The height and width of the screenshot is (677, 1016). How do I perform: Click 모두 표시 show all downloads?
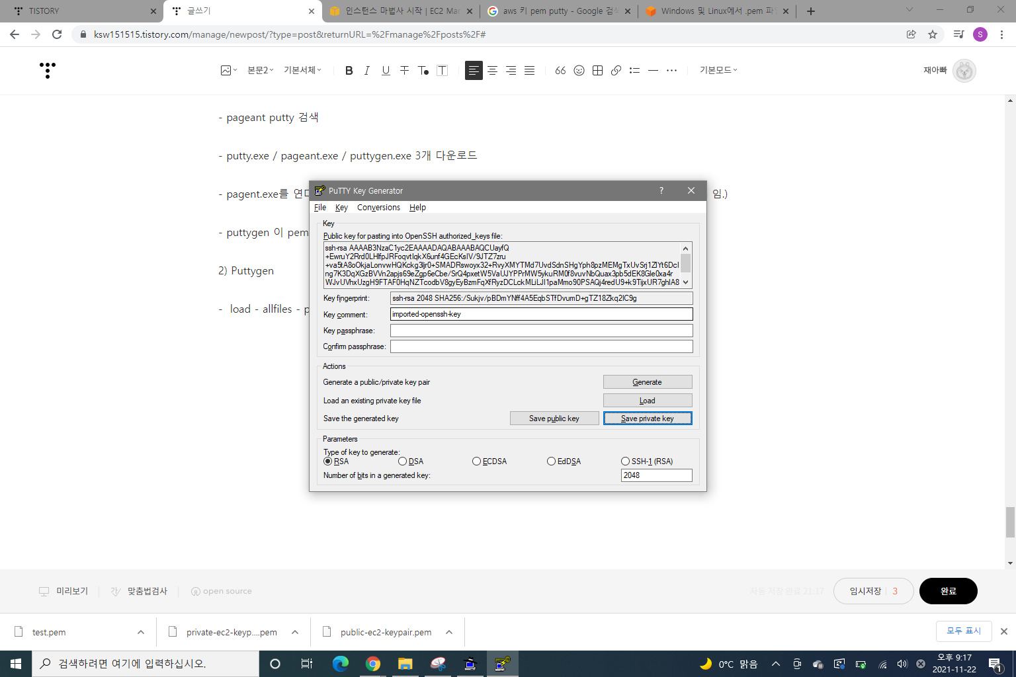click(964, 631)
